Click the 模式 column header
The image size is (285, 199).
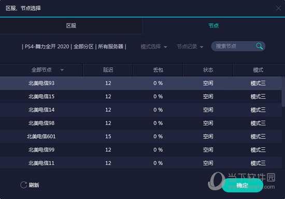258,70
